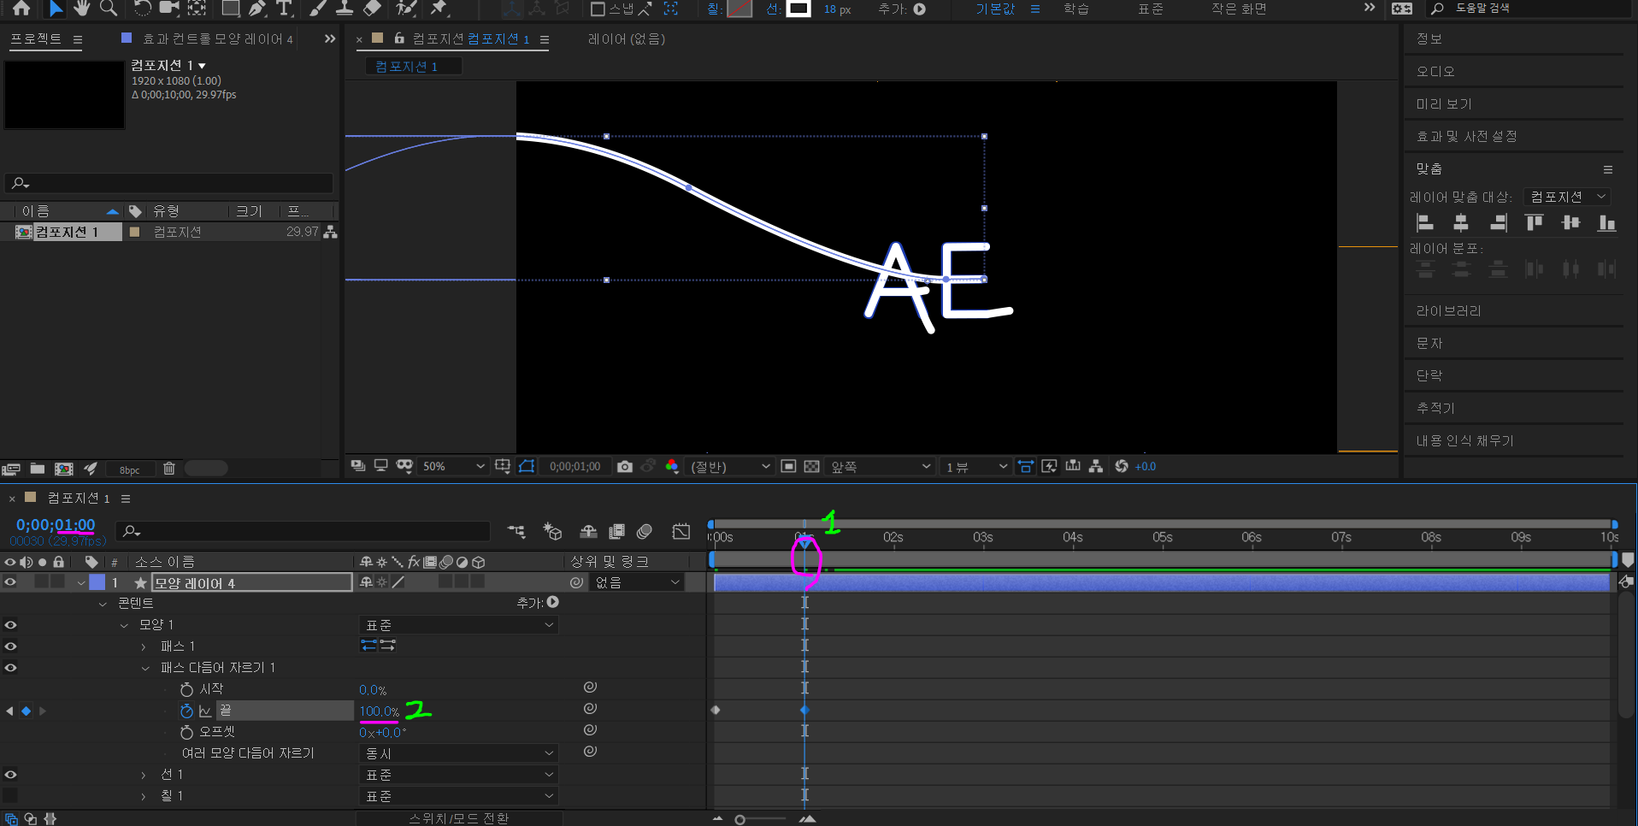Open the channel and color management icon

click(672, 466)
